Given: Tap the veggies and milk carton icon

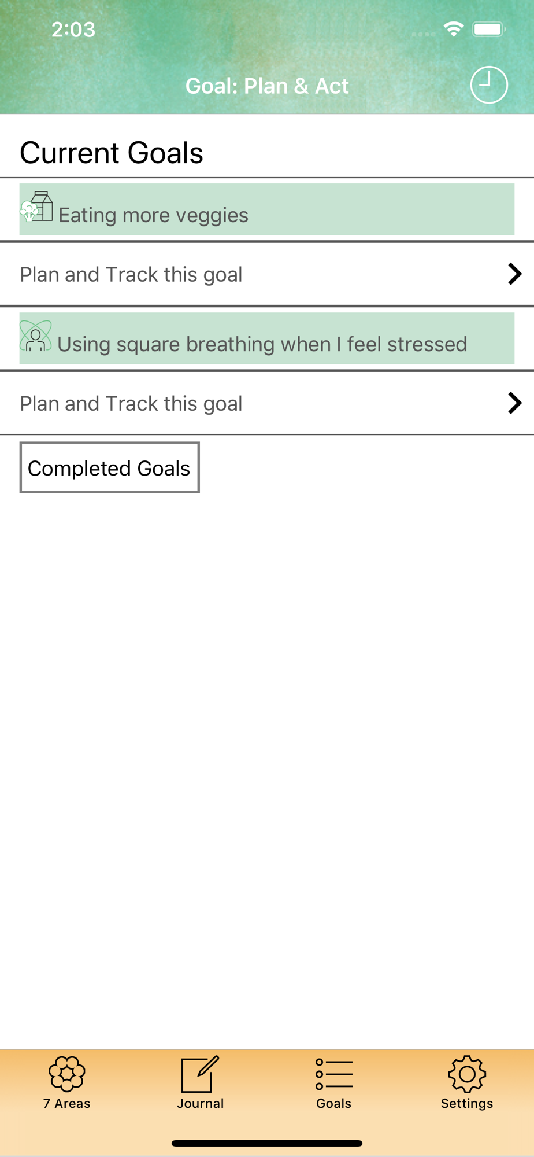Looking at the screenshot, I should (37, 207).
